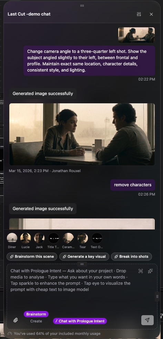Viewport: 163px width, 339px height.
Task: Click the 02:22 PM timestamp
Action: pos(146,79)
